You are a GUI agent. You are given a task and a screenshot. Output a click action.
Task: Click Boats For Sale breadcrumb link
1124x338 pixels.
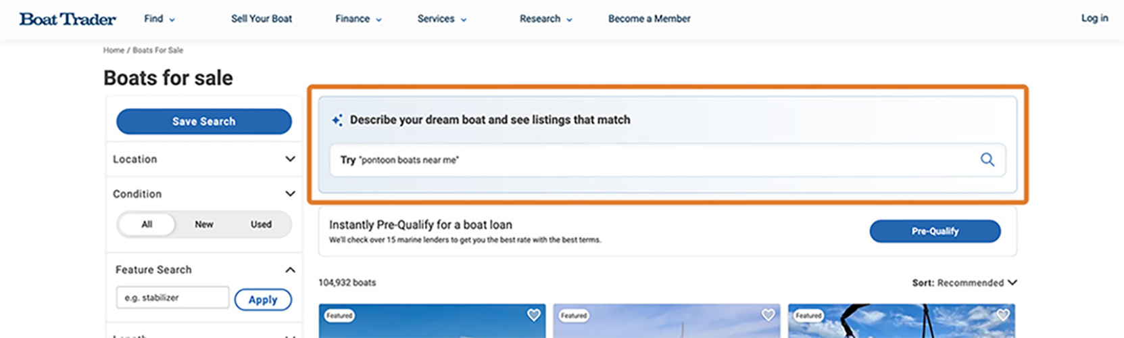pyautogui.click(x=157, y=50)
